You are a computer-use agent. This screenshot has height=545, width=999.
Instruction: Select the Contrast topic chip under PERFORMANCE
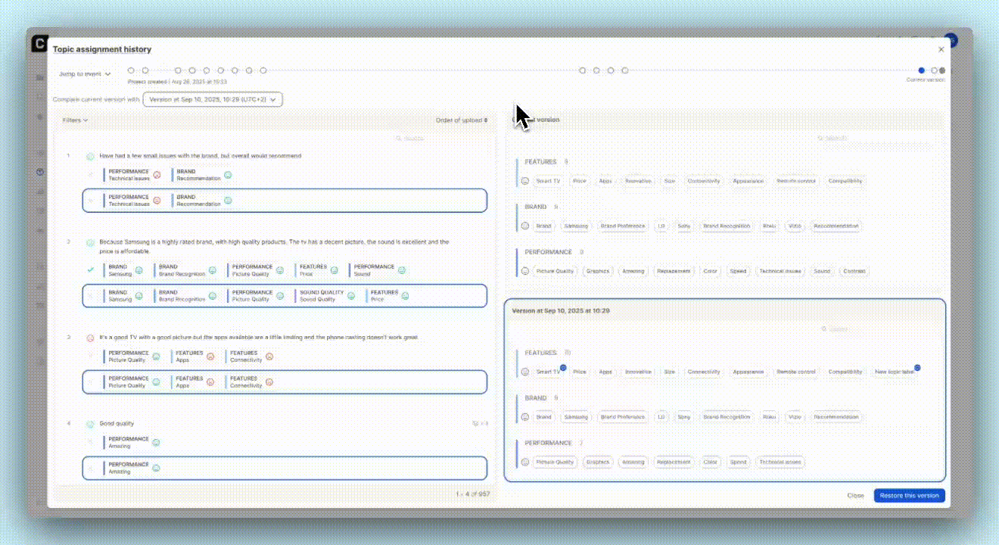click(x=854, y=271)
